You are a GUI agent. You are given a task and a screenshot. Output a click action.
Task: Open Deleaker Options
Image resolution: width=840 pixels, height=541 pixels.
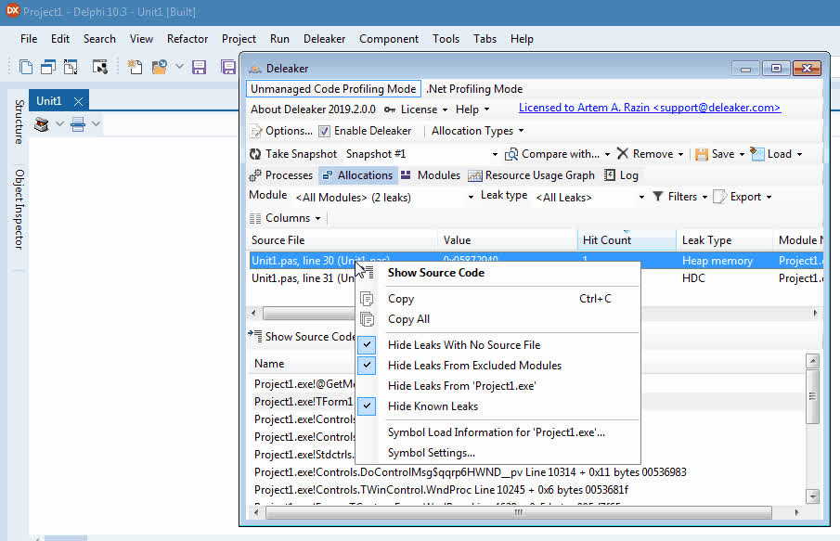tap(281, 131)
